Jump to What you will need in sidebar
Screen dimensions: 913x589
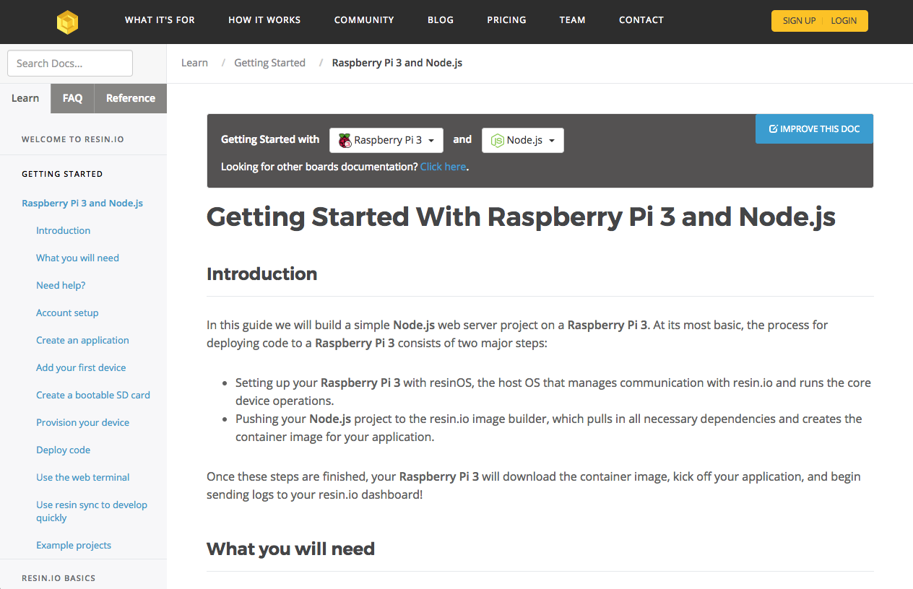point(77,258)
